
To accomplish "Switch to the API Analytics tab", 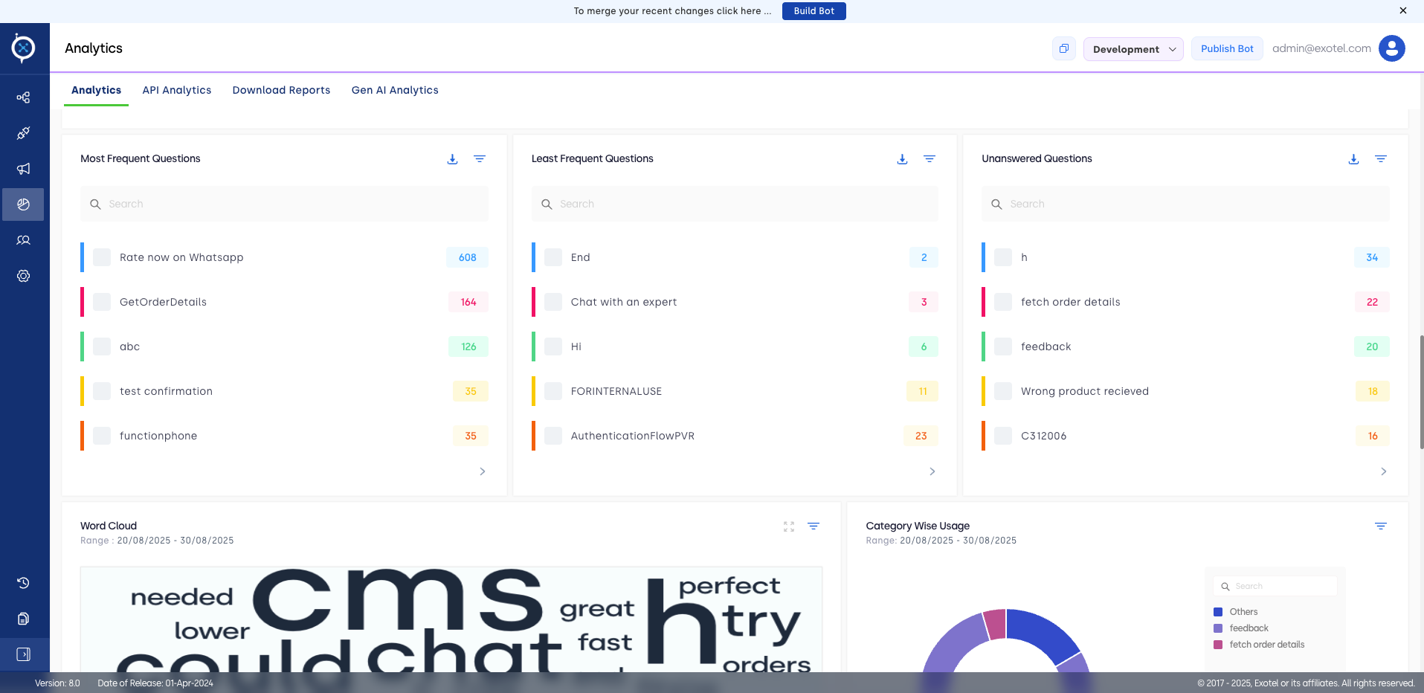I will 177,90.
